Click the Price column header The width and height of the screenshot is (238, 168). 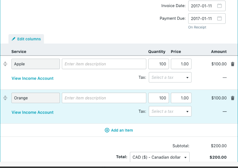[x=176, y=51]
